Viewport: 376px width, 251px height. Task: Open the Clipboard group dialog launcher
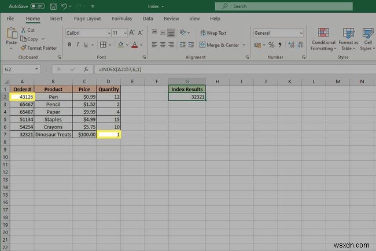[x=59, y=57]
